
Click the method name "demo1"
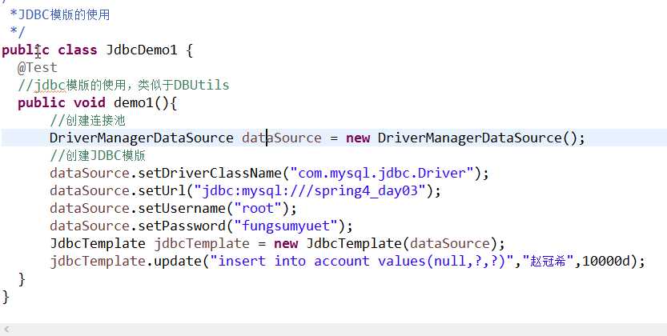click(134, 102)
